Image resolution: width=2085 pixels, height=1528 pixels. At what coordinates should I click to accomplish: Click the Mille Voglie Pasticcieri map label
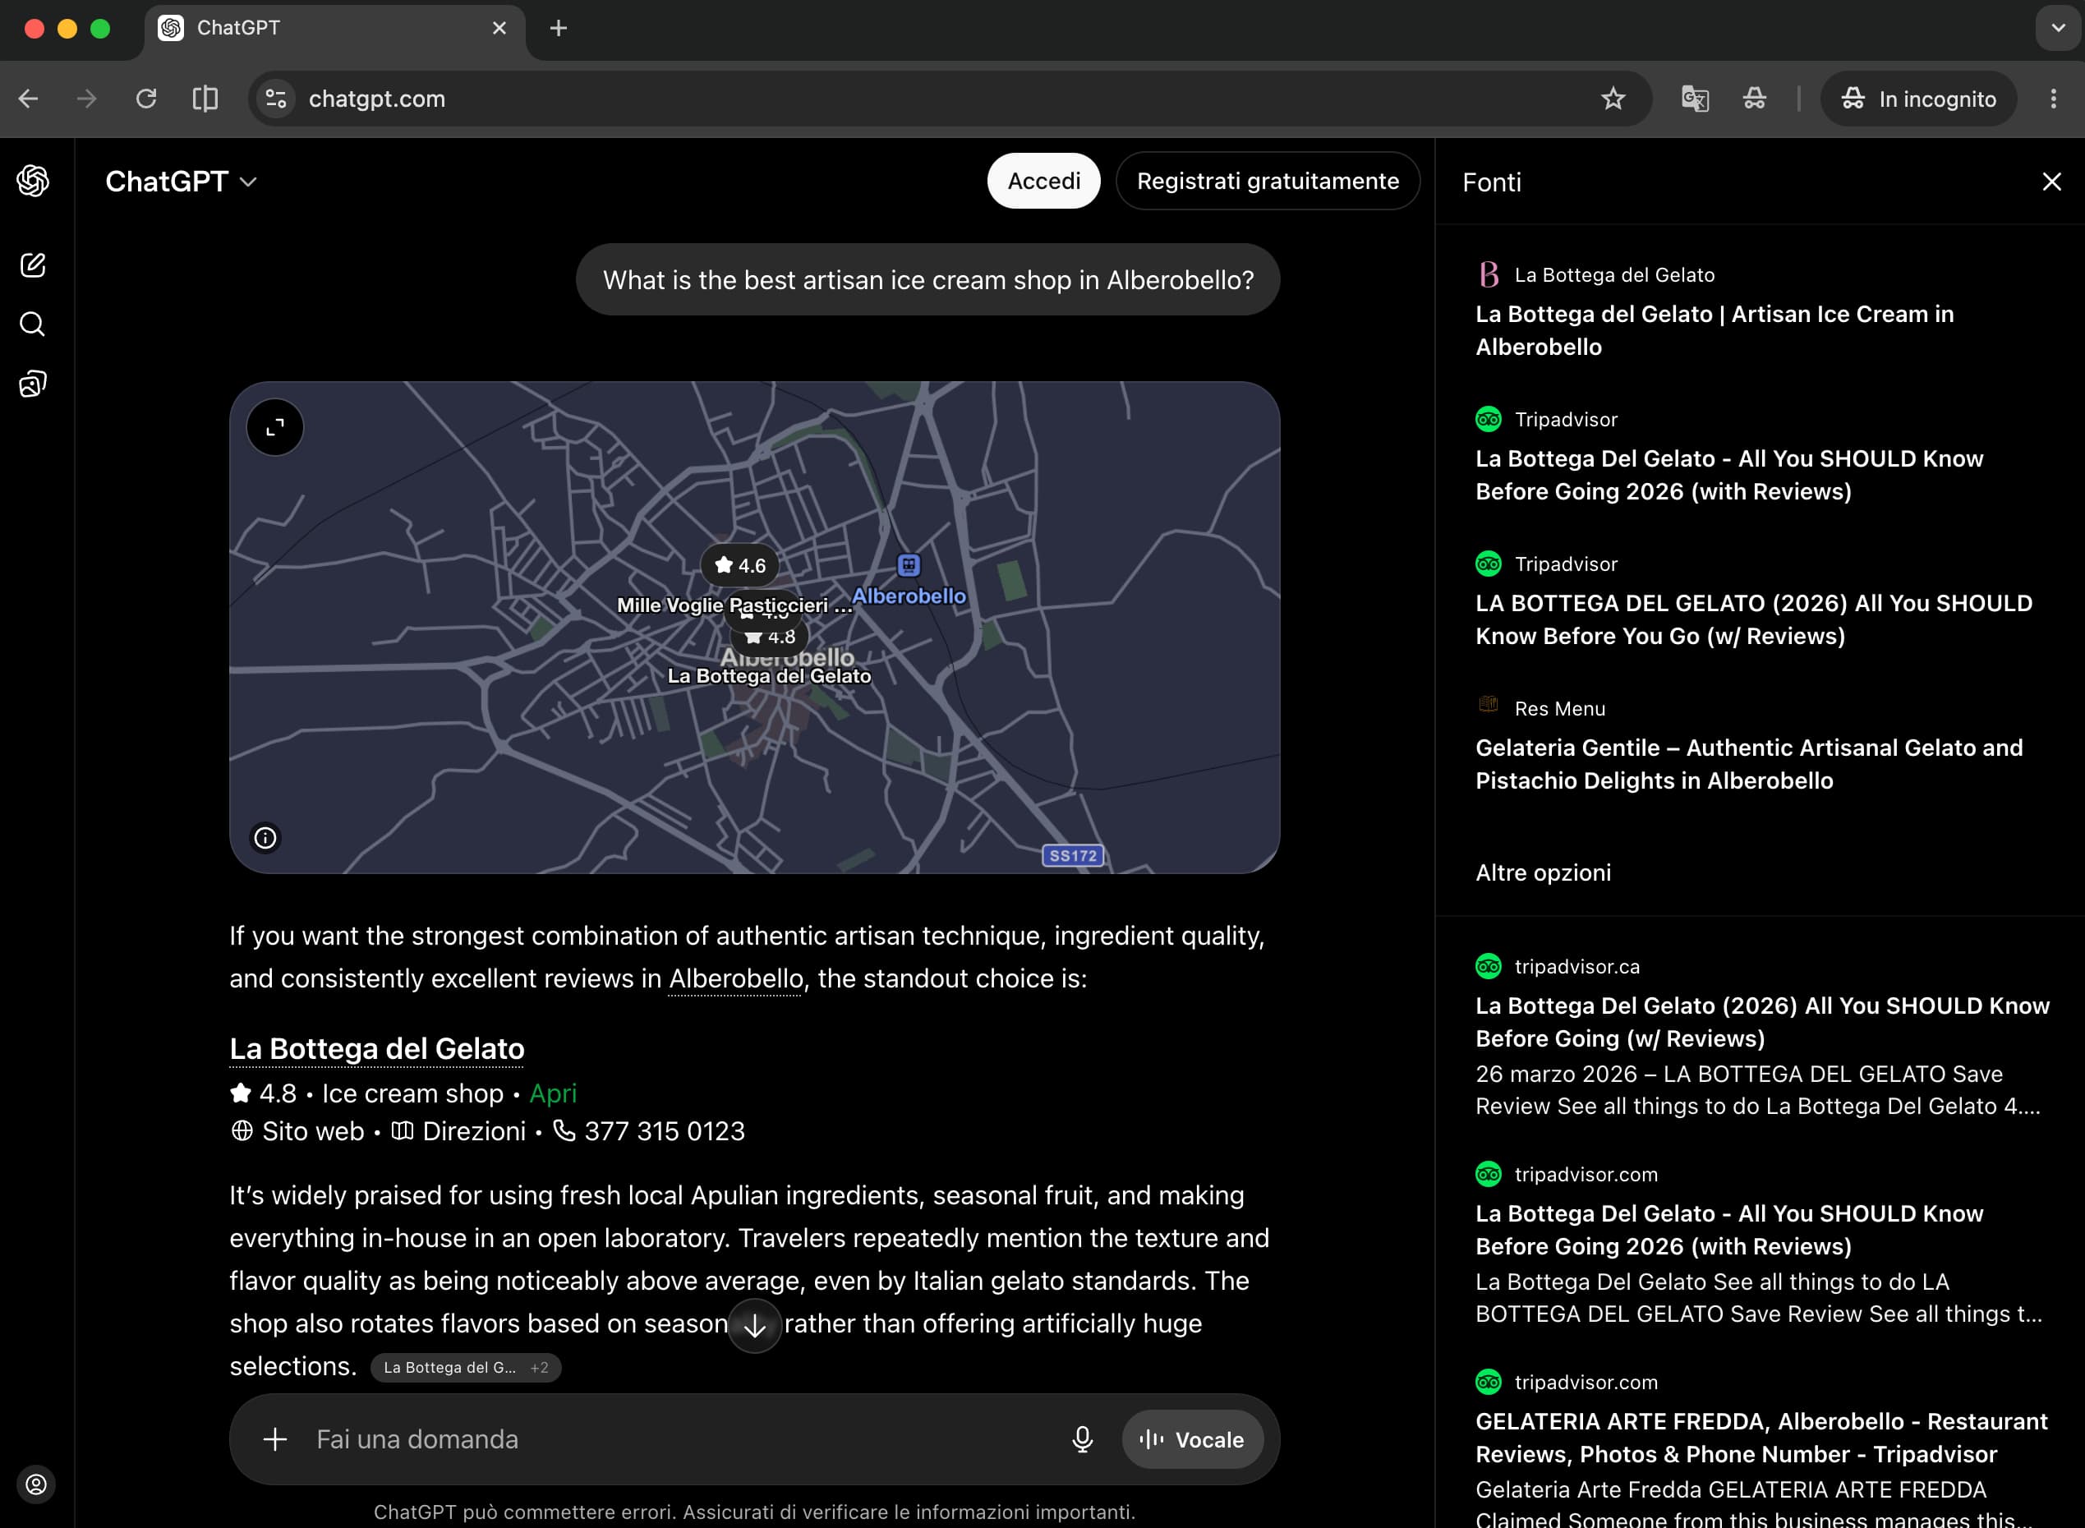coord(734,605)
